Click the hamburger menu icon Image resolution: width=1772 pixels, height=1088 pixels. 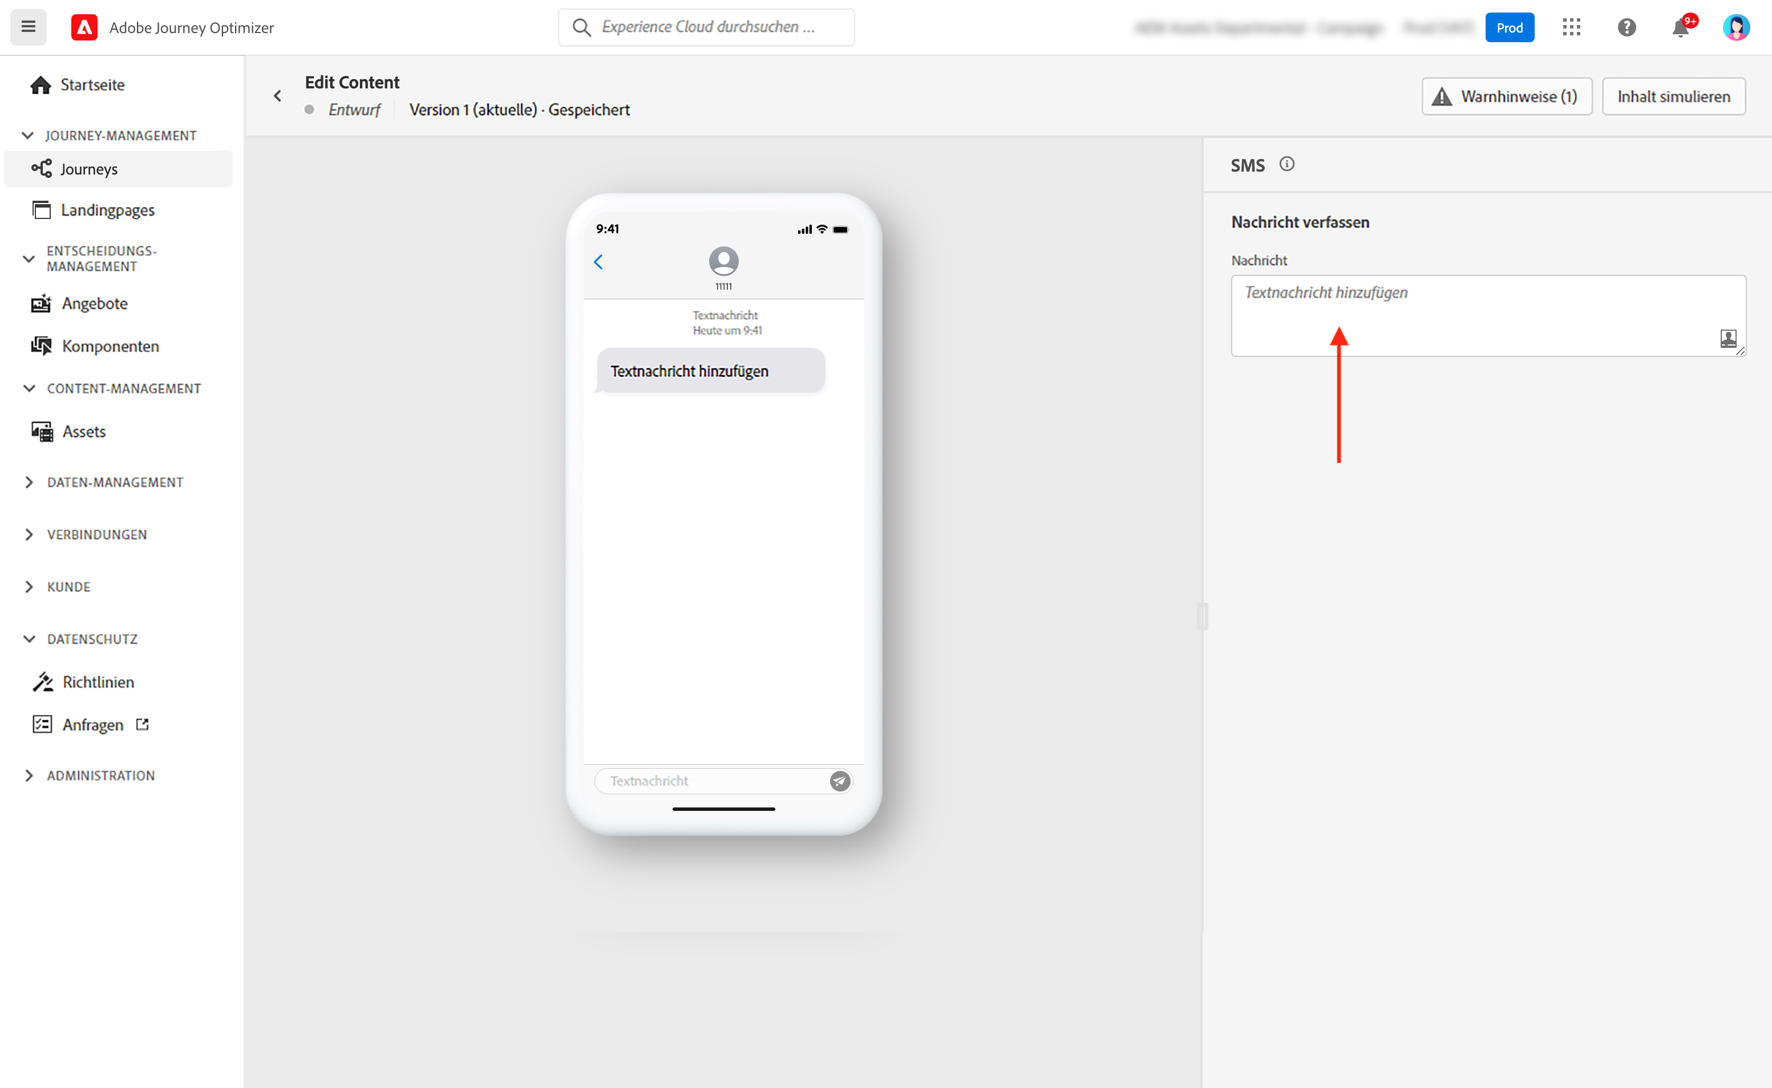click(x=28, y=27)
